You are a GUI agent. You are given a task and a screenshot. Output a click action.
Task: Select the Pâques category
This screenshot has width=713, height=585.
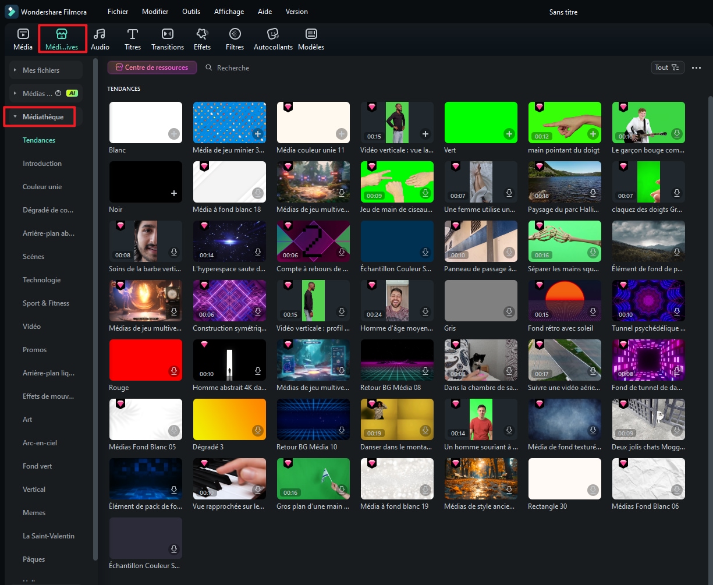tap(34, 559)
